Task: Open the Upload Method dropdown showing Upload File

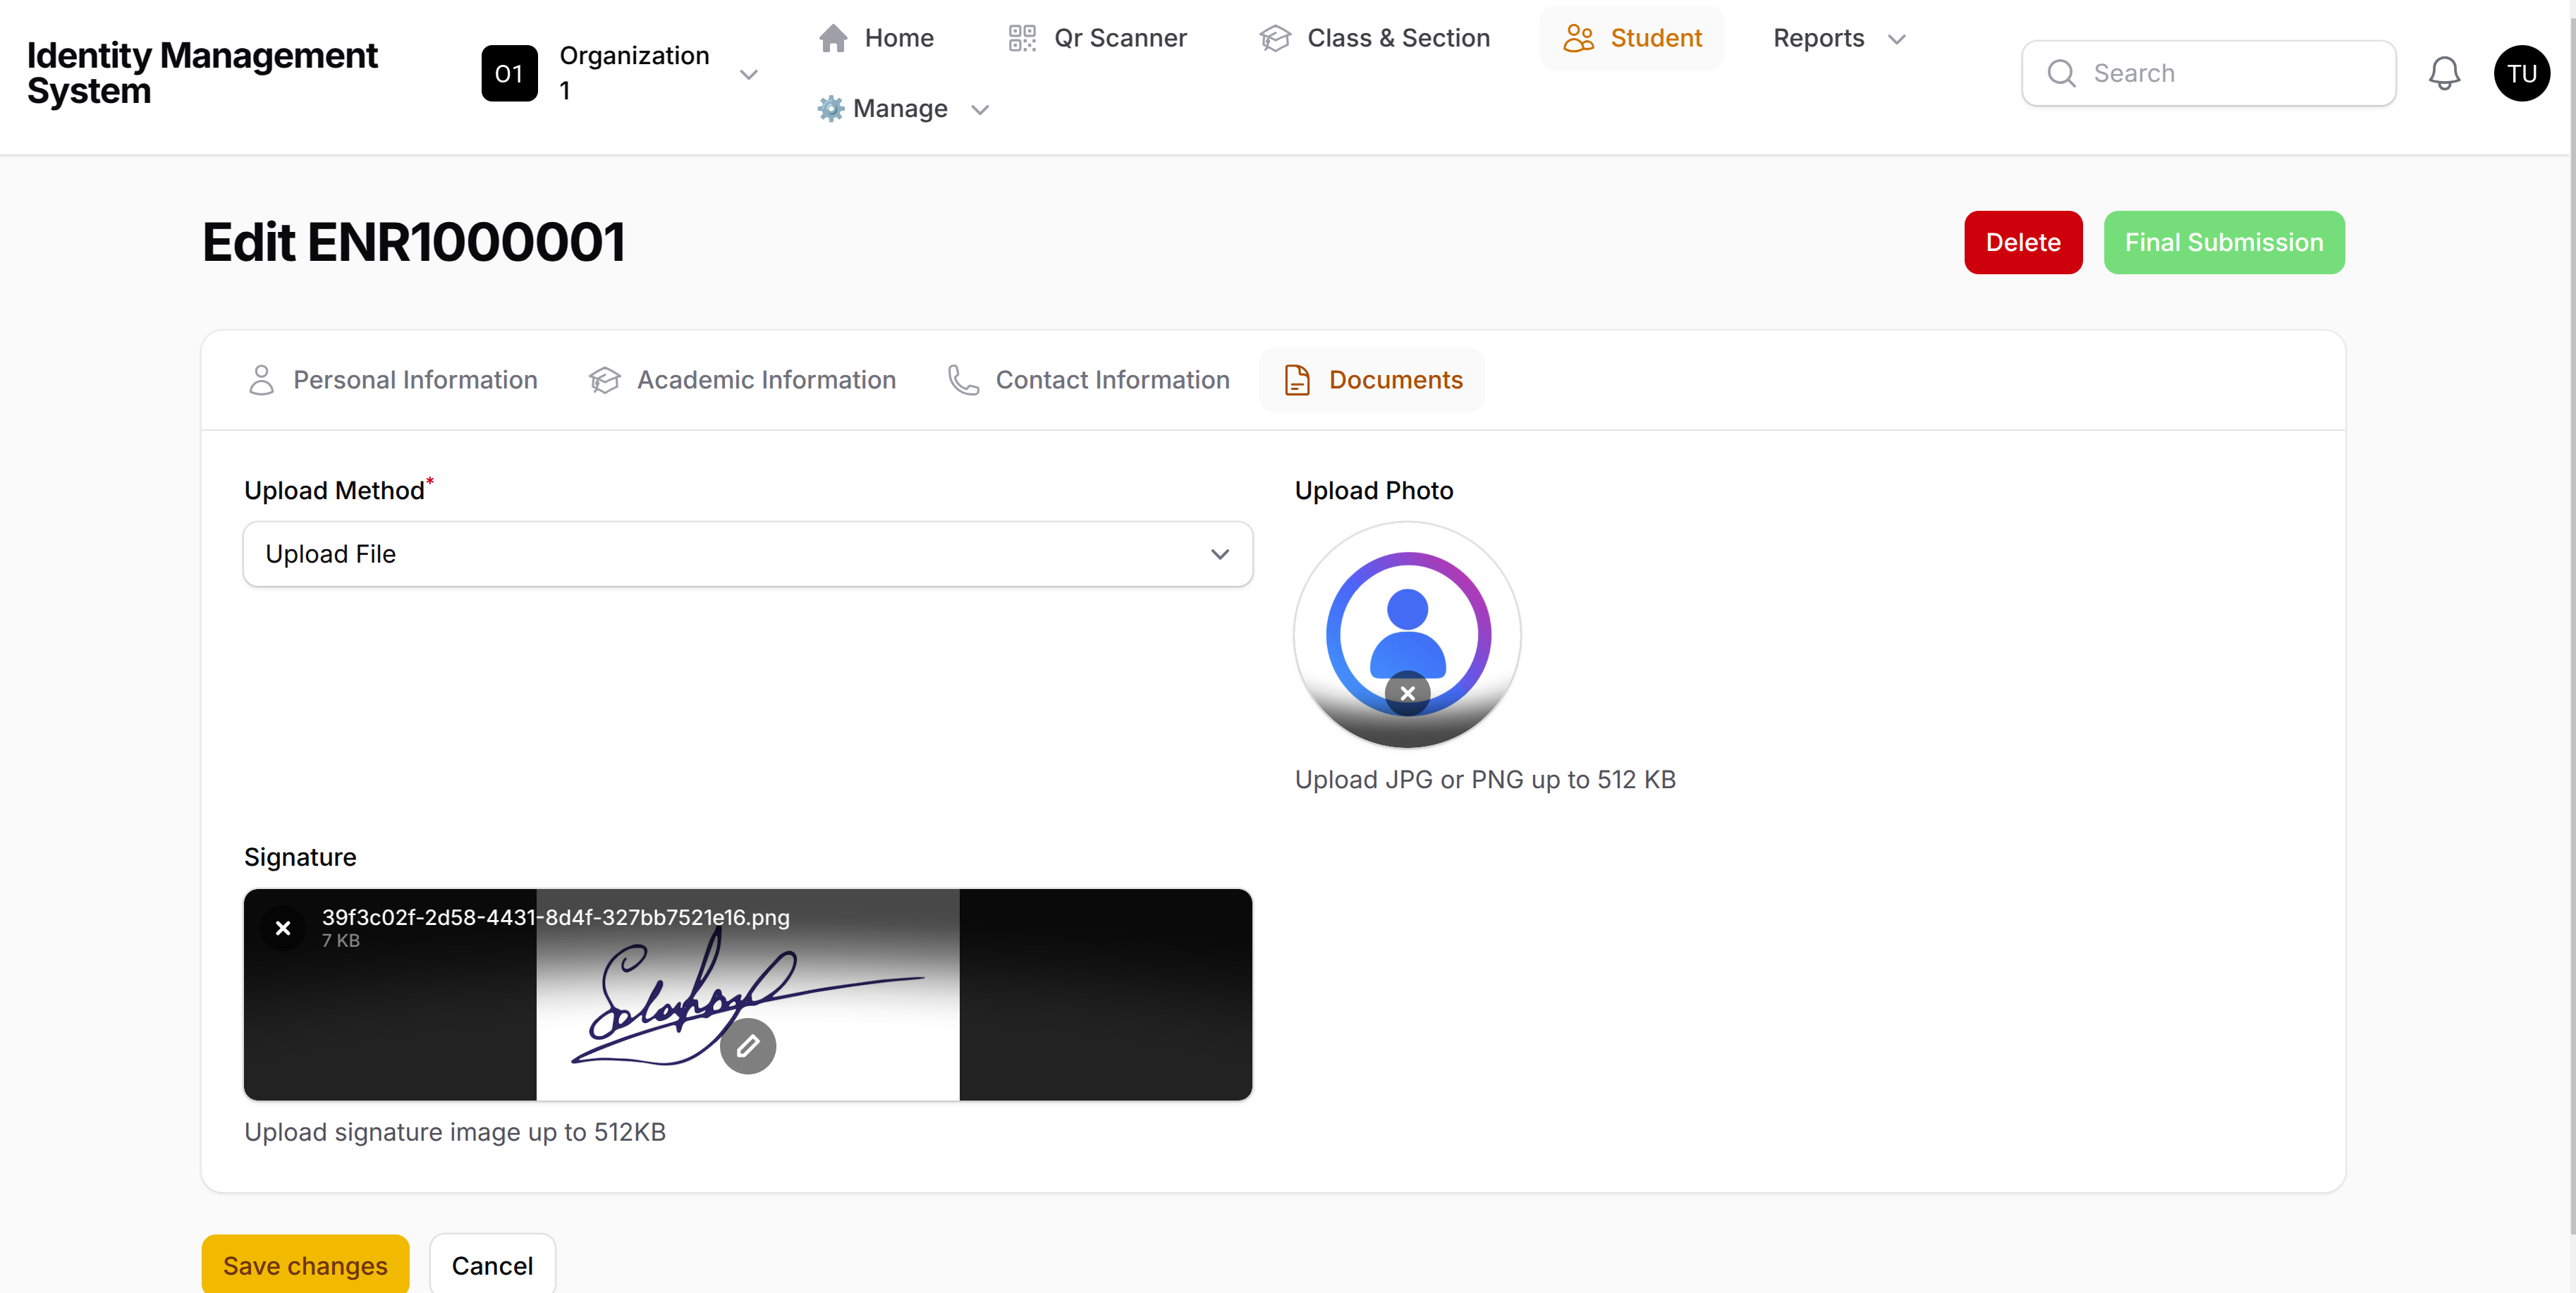Action: point(747,554)
